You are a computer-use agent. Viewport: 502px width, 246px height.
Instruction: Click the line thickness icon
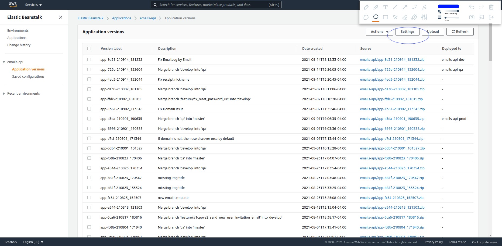439,17
